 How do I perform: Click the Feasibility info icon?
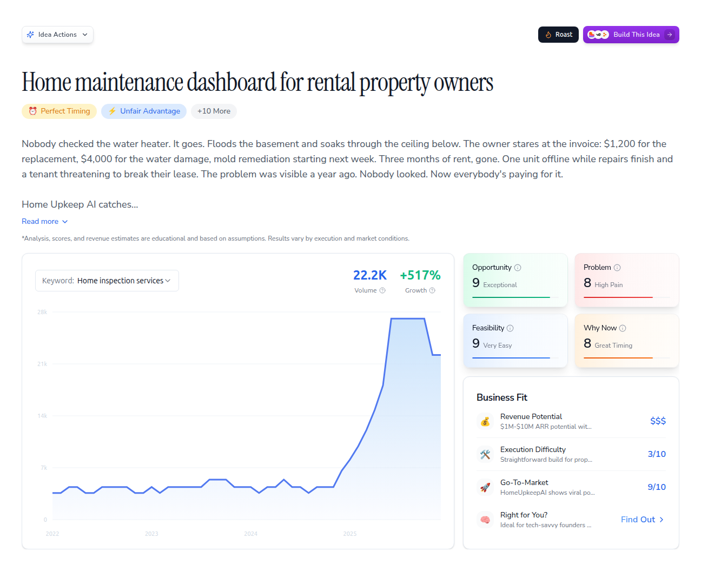510,328
